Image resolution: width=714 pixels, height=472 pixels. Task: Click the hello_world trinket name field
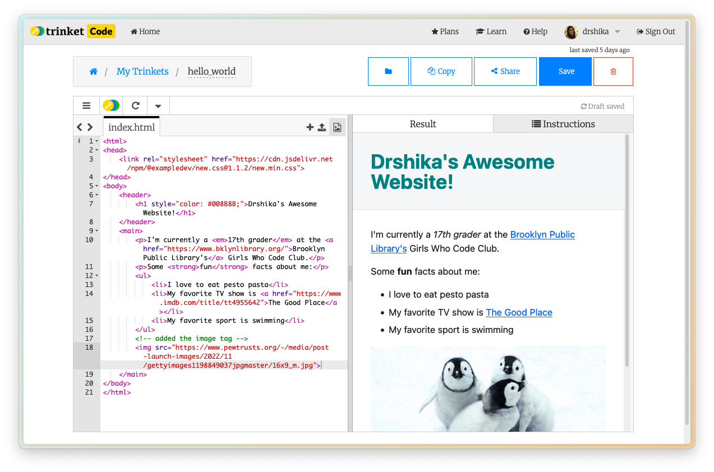211,71
